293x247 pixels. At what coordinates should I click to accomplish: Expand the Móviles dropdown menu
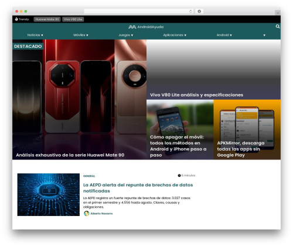pyautogui.click(x=81, y=35)
